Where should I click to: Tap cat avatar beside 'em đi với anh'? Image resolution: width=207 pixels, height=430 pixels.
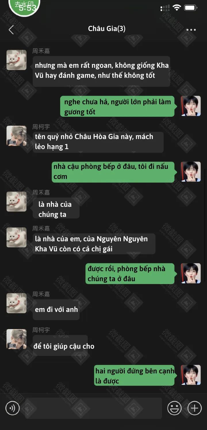click(16, 303)
